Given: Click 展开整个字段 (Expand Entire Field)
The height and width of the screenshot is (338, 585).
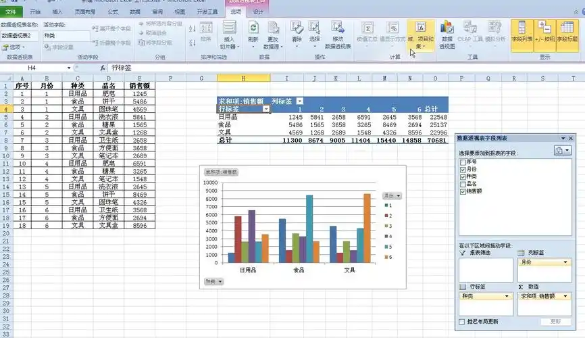Looking at the screenshot, I should coord(111,28).
